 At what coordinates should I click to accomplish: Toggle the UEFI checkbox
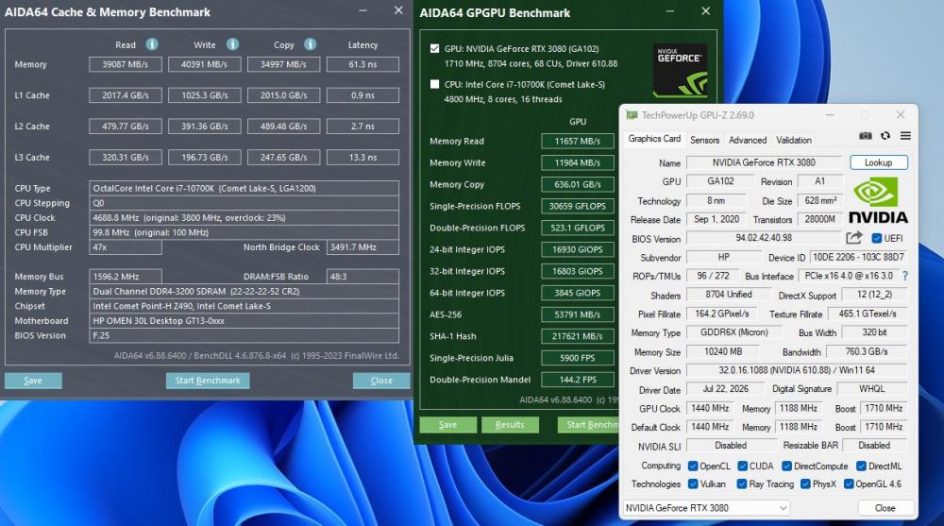pyautogui.click(x=877, y=238)
